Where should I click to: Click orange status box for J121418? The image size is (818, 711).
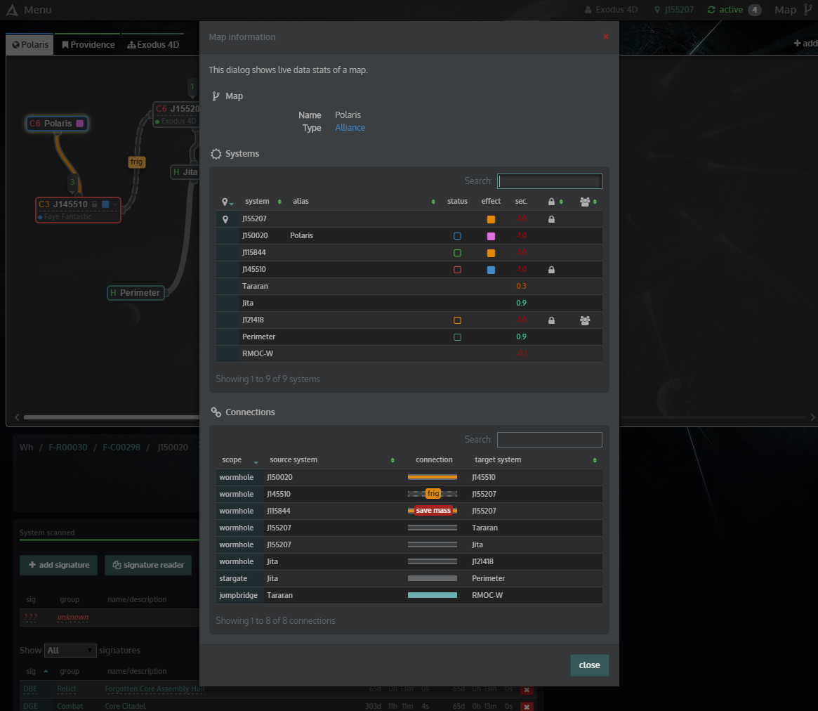click(457, 320)
